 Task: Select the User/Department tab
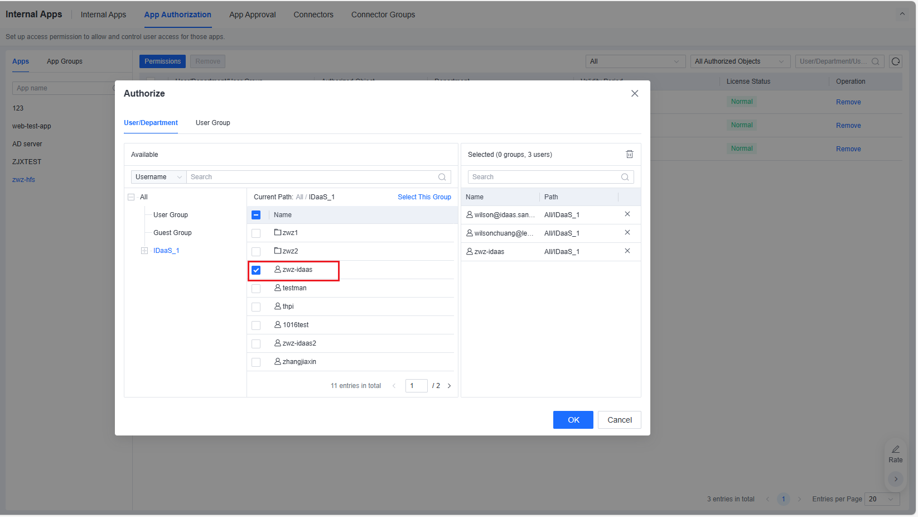tap(151, 123)
